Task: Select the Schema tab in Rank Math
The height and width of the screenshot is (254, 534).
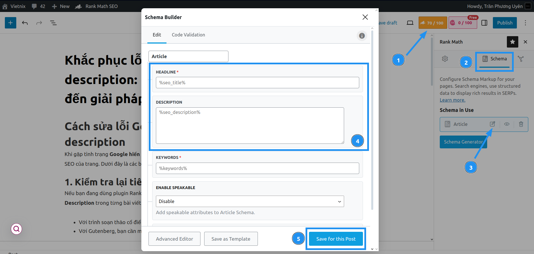Action: coord(495,59)
